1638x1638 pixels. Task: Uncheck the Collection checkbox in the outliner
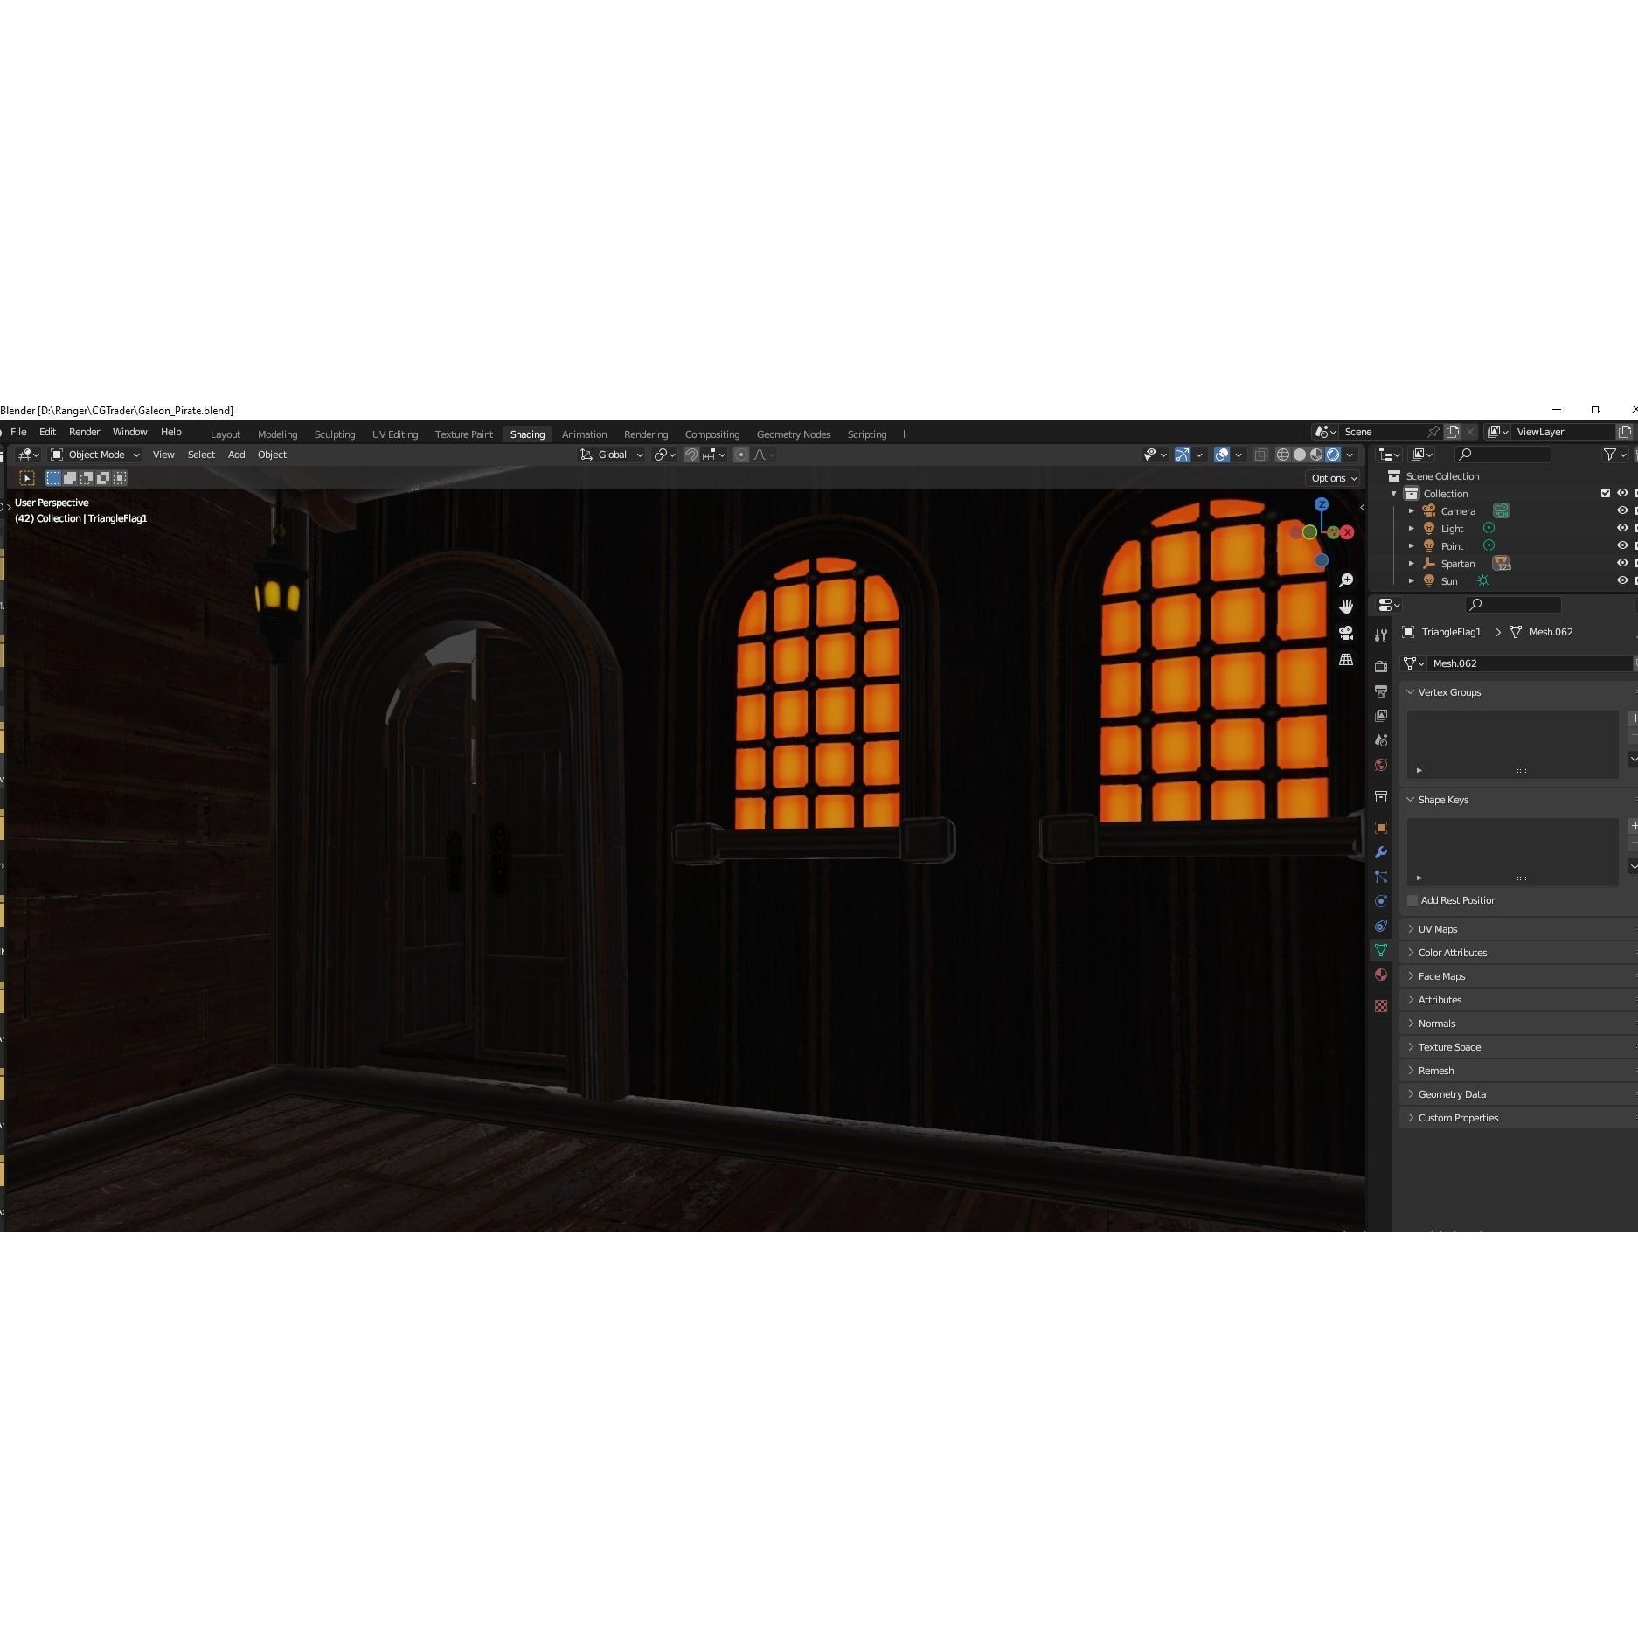click(1606, 493)
